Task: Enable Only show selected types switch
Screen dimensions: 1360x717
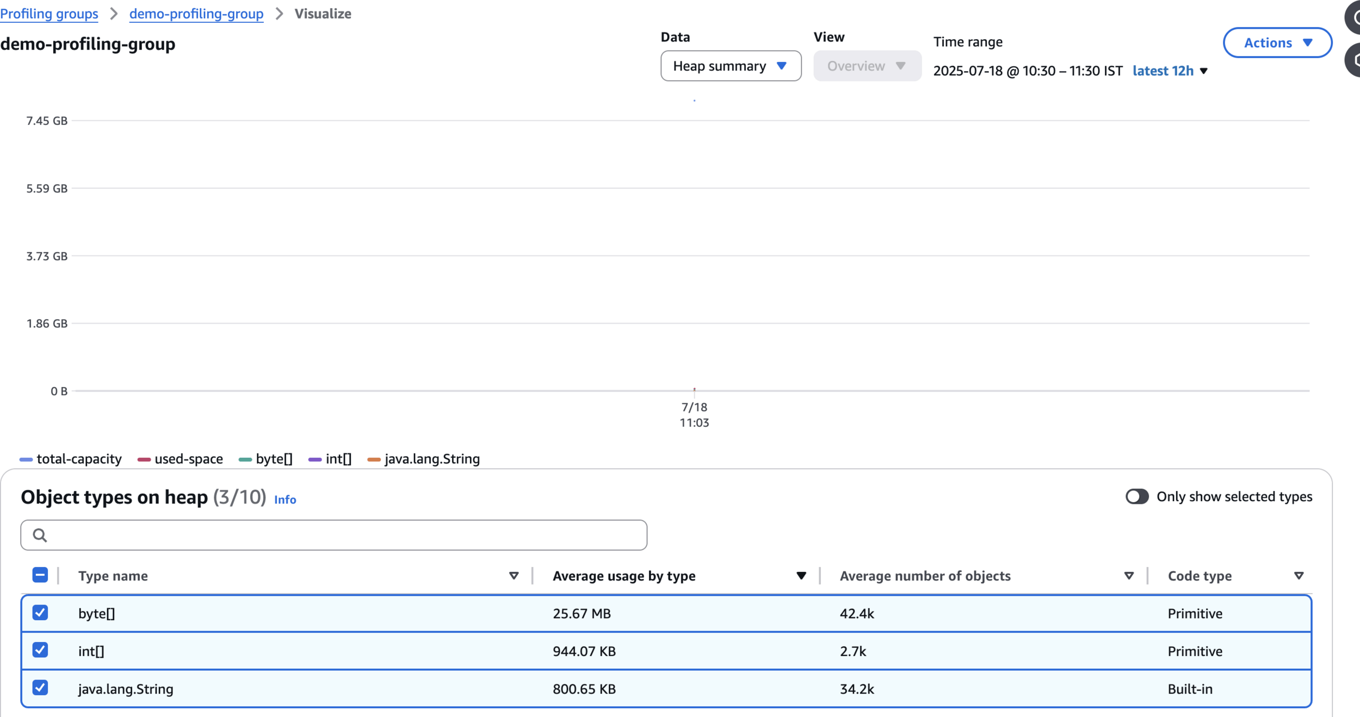Action: coord(1136,497)
